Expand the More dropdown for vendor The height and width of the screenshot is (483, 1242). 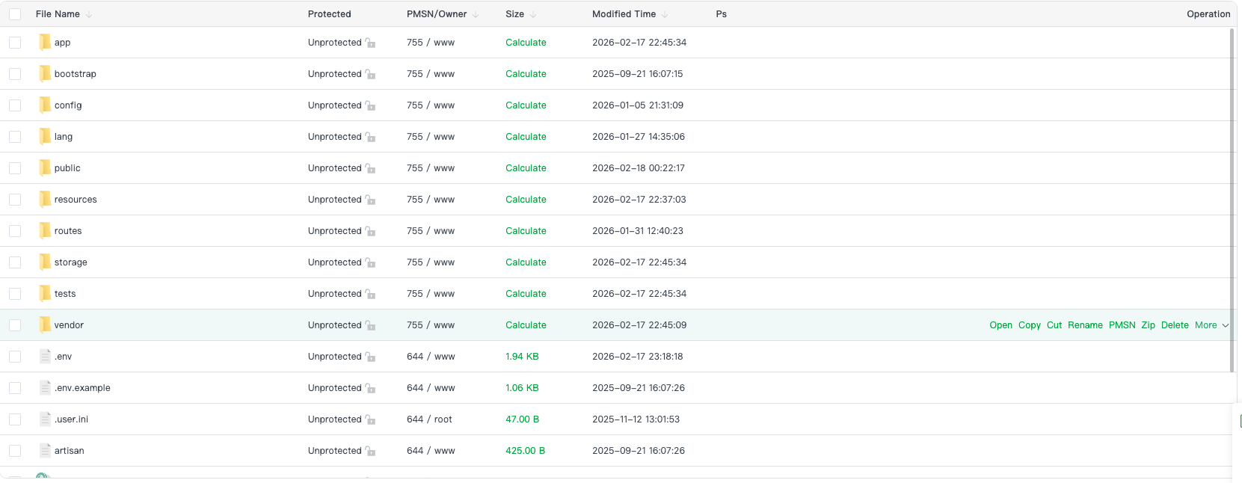point(1211,325)
